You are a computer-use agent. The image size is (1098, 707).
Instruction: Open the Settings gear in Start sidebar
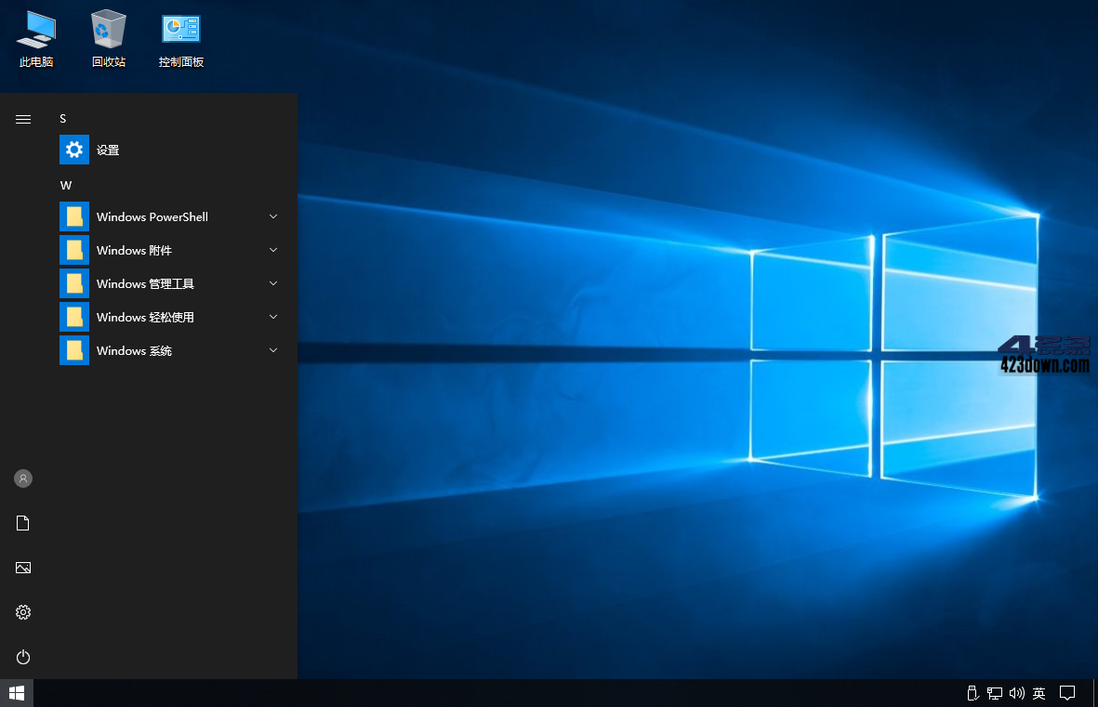22,611
